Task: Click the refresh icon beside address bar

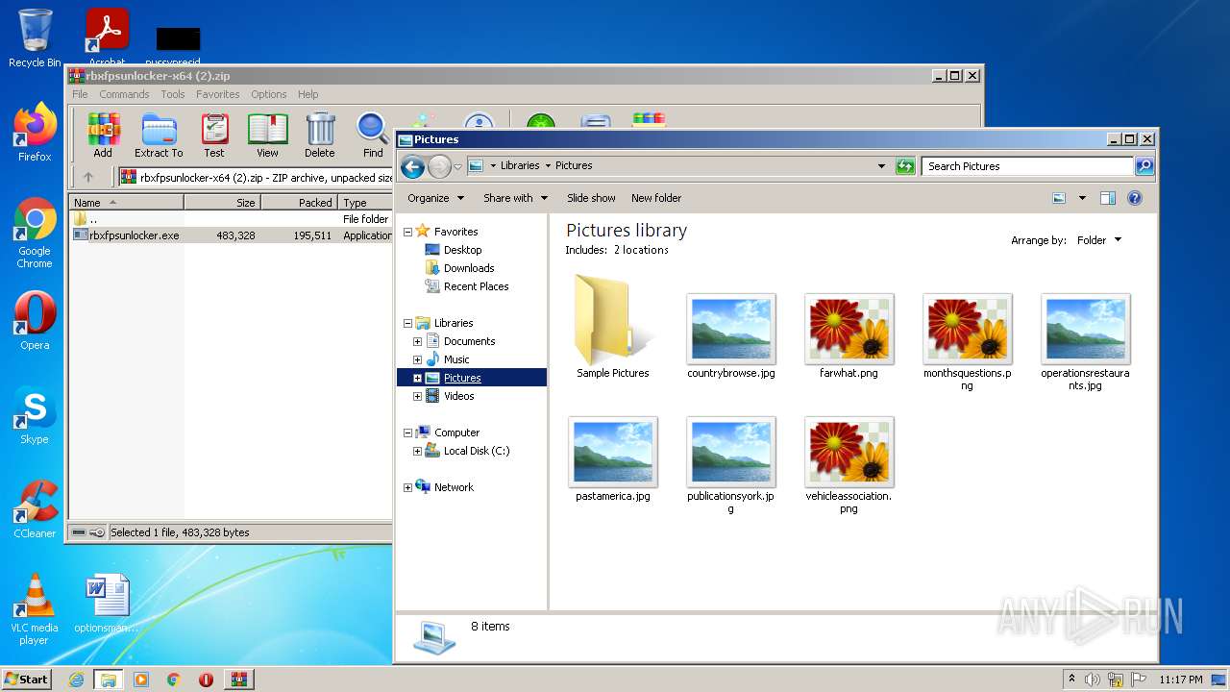Action: coord(905,166)
